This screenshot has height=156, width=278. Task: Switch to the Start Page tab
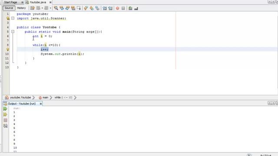pyautogui.click(x=10, y=2)
